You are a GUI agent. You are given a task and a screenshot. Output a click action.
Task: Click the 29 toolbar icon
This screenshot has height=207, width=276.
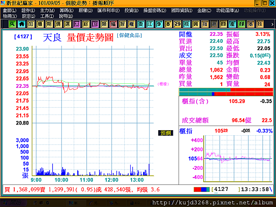[x=177, y=24]
